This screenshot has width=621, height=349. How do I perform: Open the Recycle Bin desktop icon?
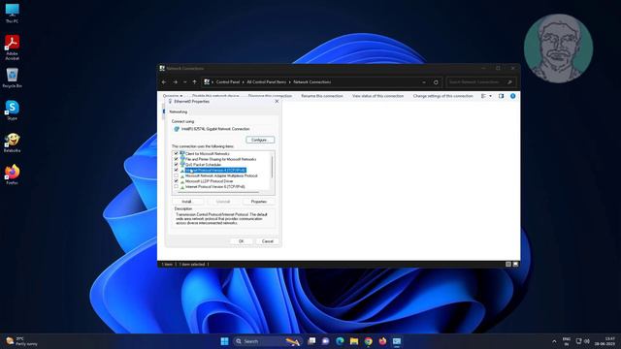click(x=13, y=78)
